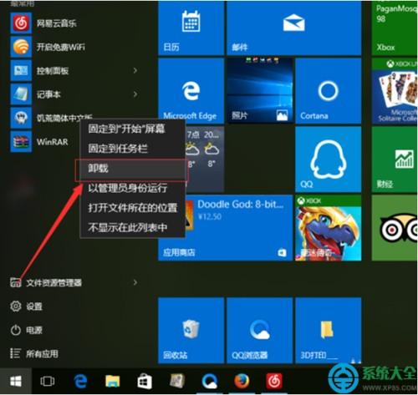This screenshot has width=418, height=395.
Task: Open the Xbox tile
Action: pyautogui.click(x=395, y=28)
